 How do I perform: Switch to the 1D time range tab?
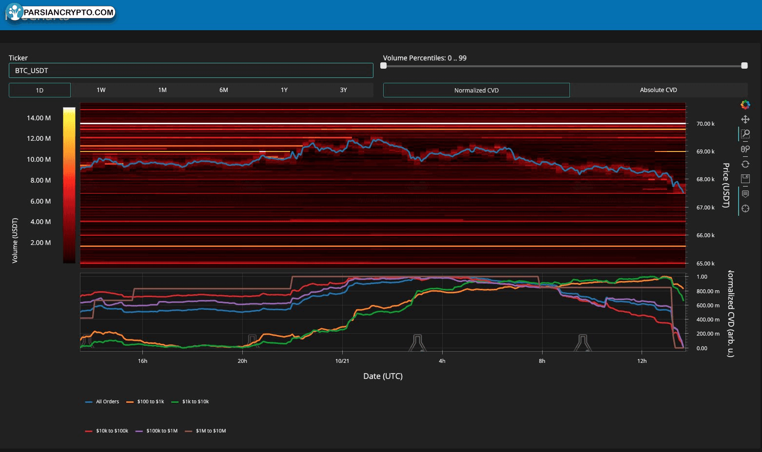coord(39,90)
